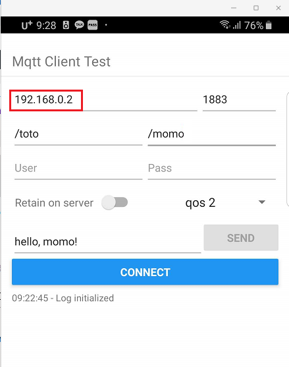The width and height of the screenshot is (289, 367).
Task: Open the qos 2 dropdown
Action: tap(225, 203)
